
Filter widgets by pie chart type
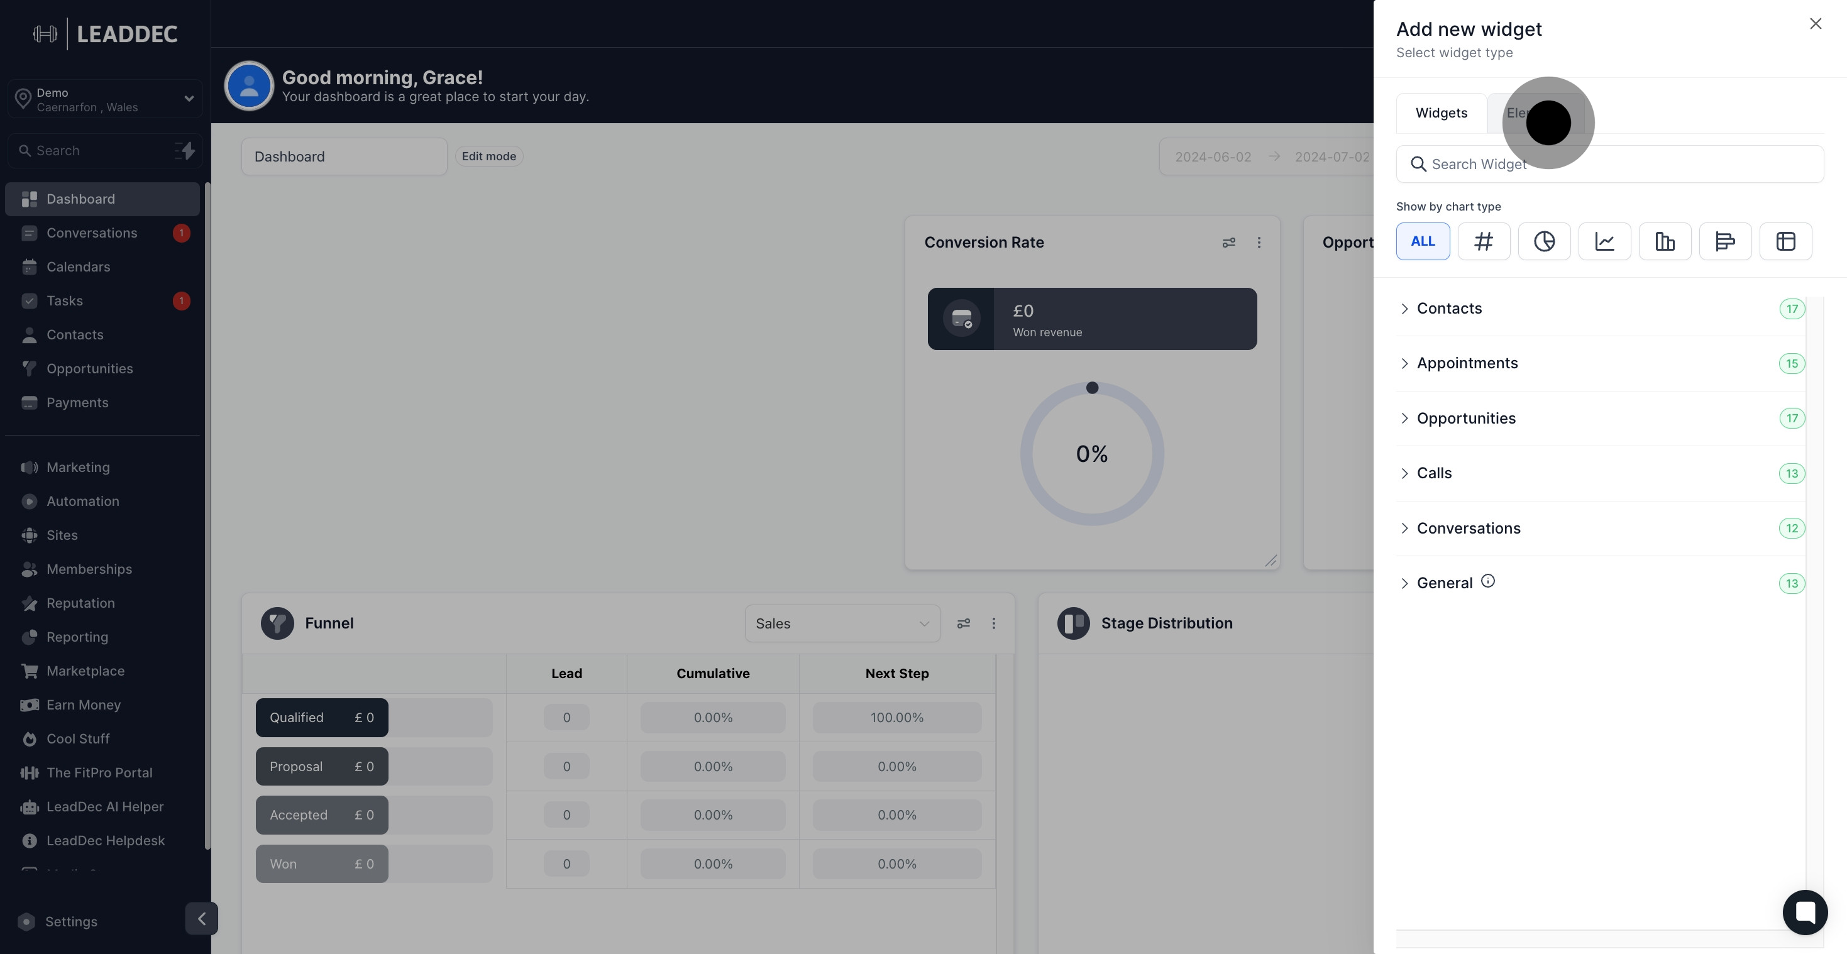[x=1544, y=241]
